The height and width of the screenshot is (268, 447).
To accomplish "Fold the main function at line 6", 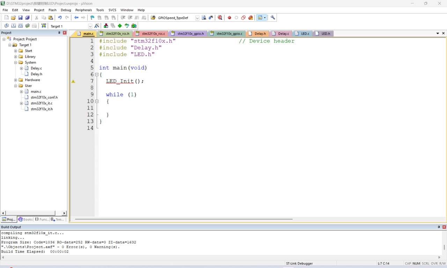I will [97, 74].
